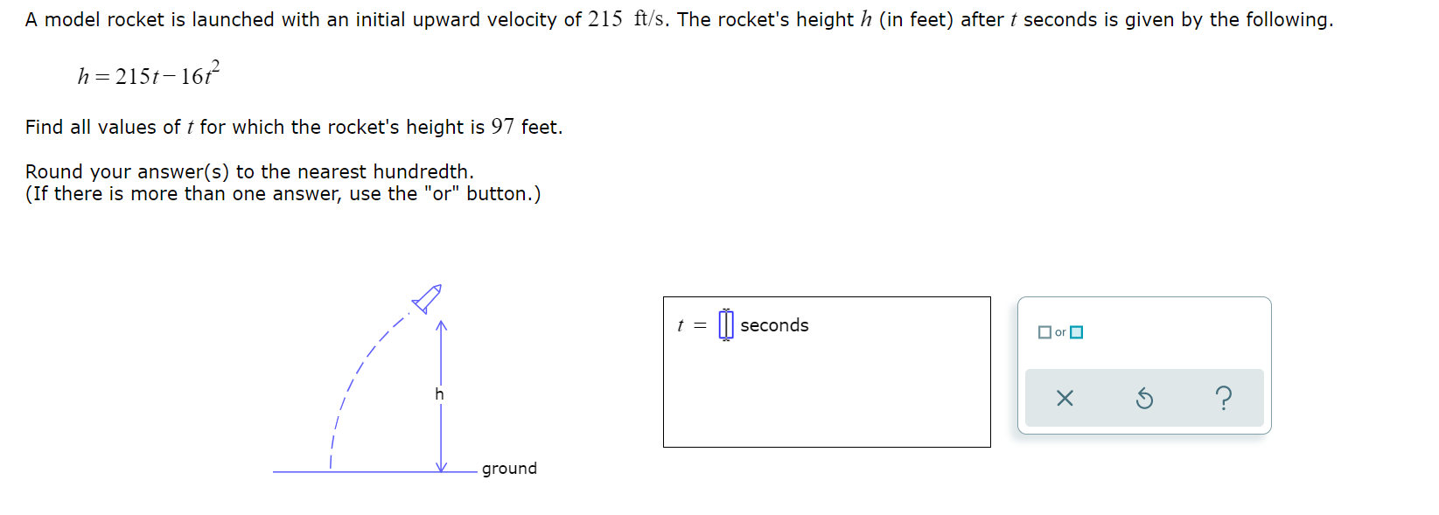This screenshot has width=1439, height=515.
Task: Toggle the 'or' option to add a second answer
Action: [1060, 332]
